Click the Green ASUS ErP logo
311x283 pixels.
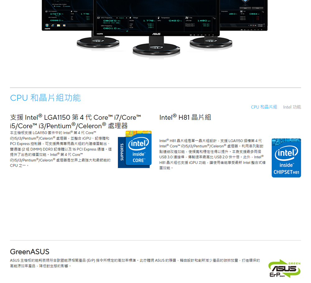285,268
